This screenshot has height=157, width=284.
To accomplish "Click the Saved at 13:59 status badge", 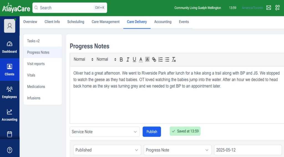I will tap(185, 131).
